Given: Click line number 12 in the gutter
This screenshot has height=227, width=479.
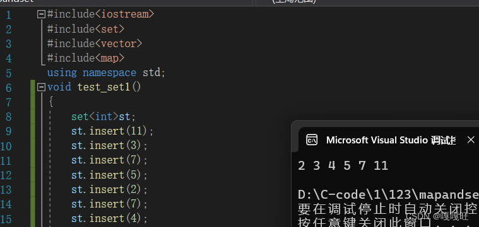Looking at the screenshot, I should [x=6, y=175].
